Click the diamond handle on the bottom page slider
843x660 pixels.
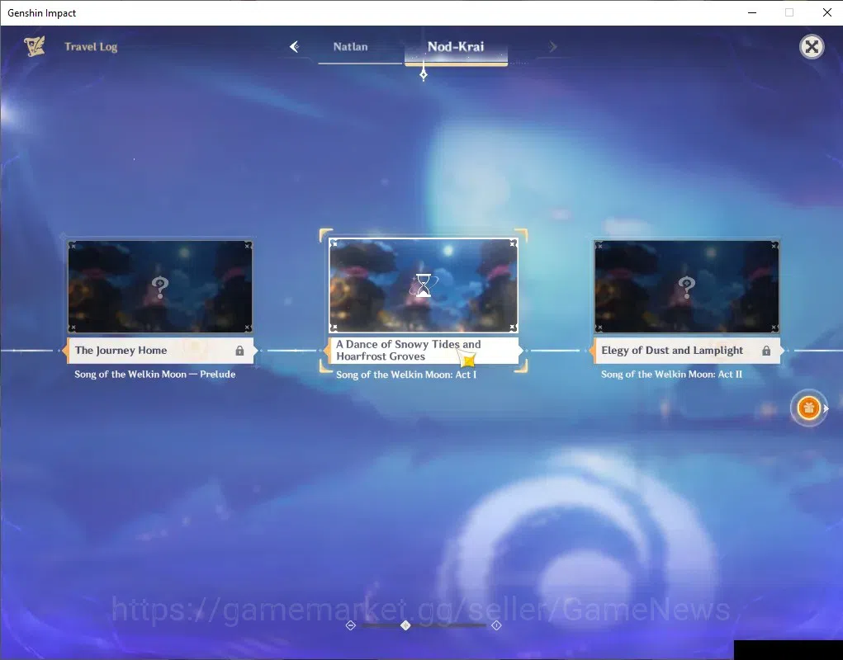[x=406, y=625]
